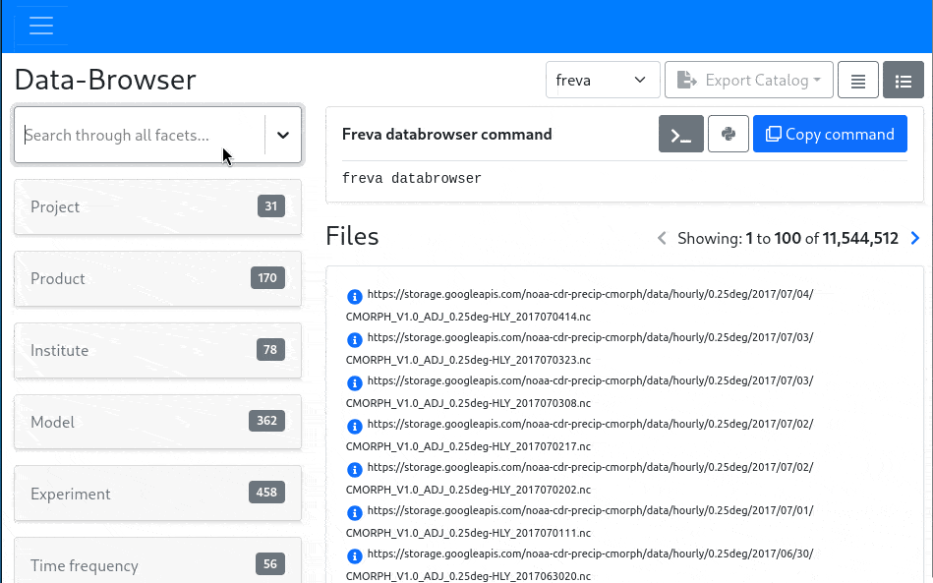Expand the Model facet

click(x=157, y=422)
